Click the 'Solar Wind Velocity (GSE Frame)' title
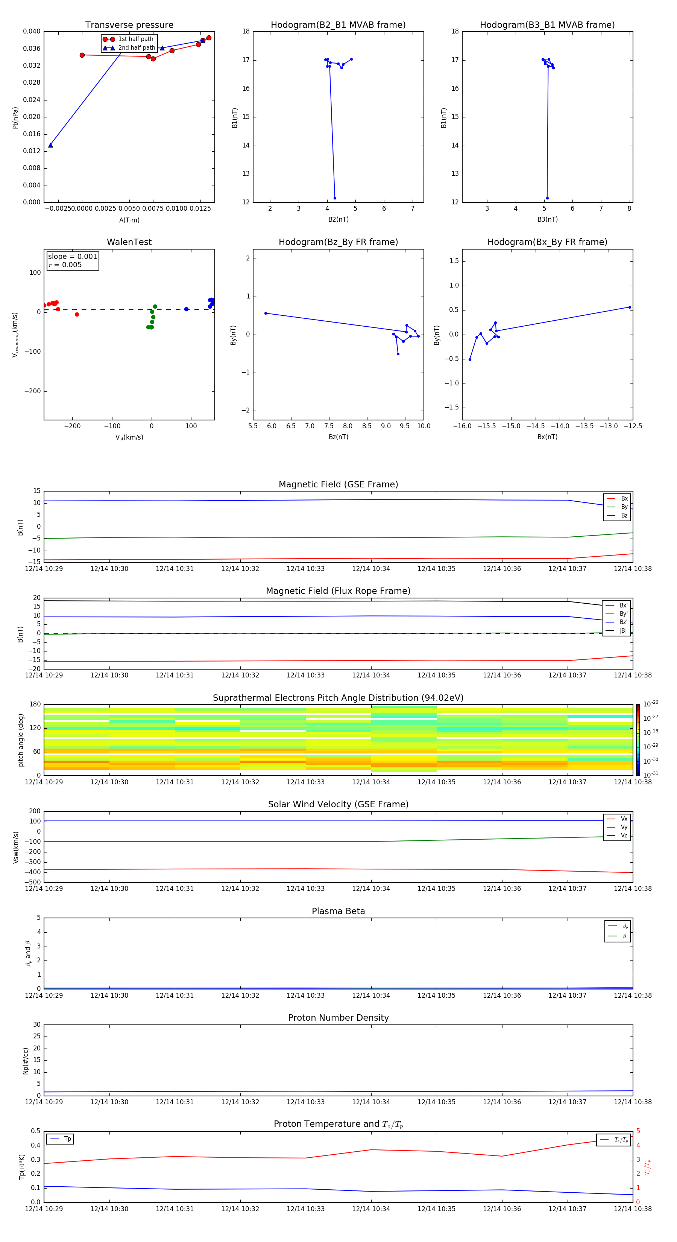 338,805
